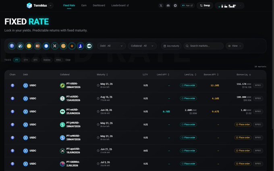The height and width of the screenshot is (171, 274).
Task: Open SPEC for the PT-sUSDE-13AUG2026 market
Action: tap(258, 99)
